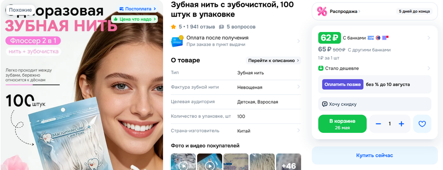Click the Постоплата badge on product image
Image resolution: width=443 pixels, height=170 pixels.
(137, 9)
